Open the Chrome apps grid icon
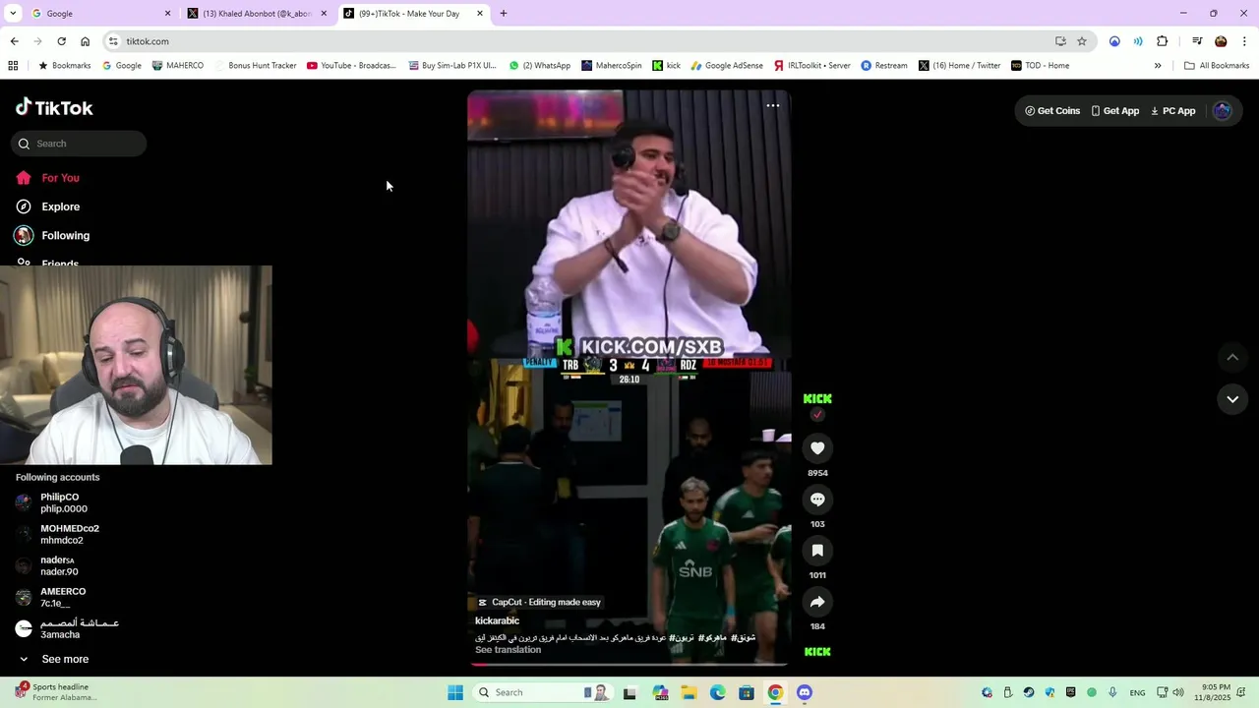 click(13, 66)
